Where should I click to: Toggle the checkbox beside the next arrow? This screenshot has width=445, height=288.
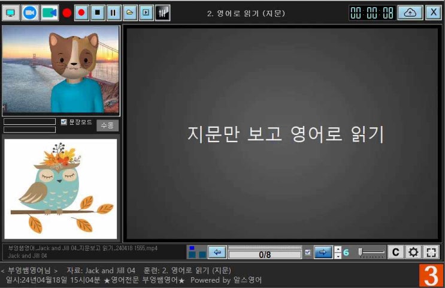click(x=308, y=253)
